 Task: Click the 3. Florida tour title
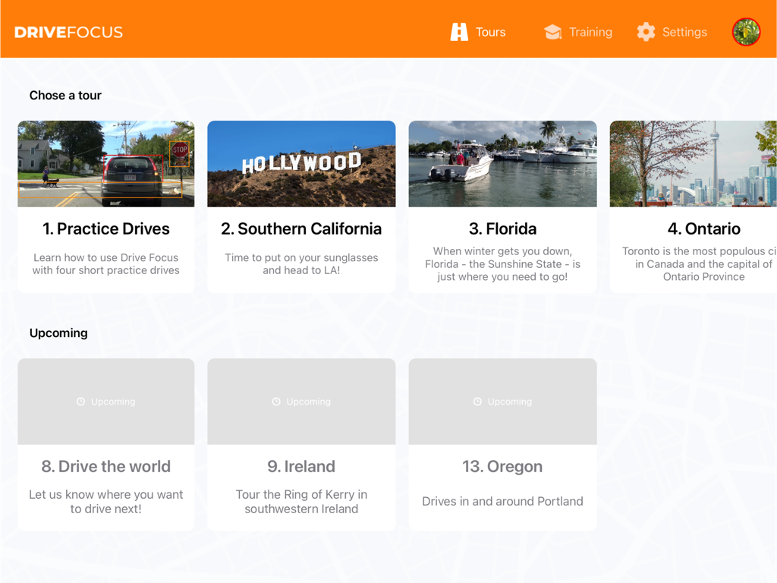click(x=502, y=228)
